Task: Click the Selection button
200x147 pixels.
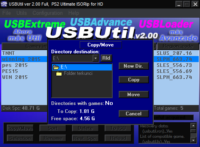Action: (20, 138)
